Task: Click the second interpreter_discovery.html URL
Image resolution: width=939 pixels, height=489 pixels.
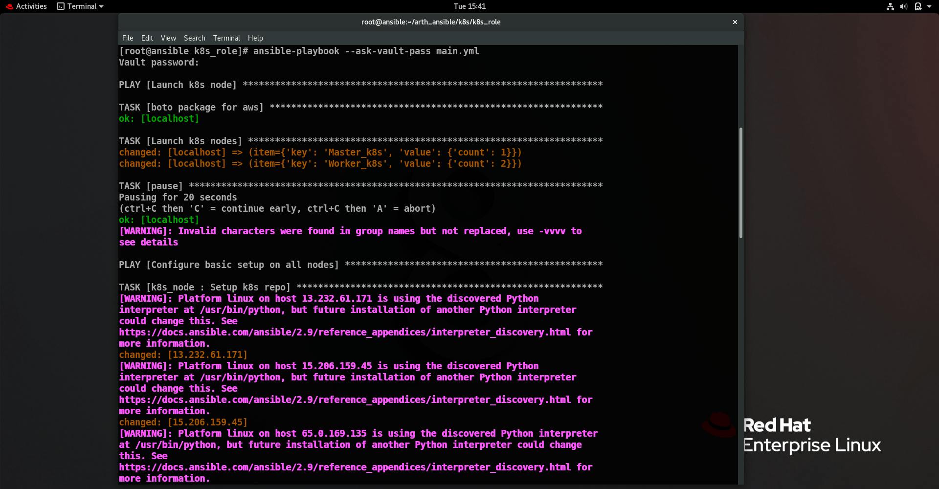Action: coord(345,400)
